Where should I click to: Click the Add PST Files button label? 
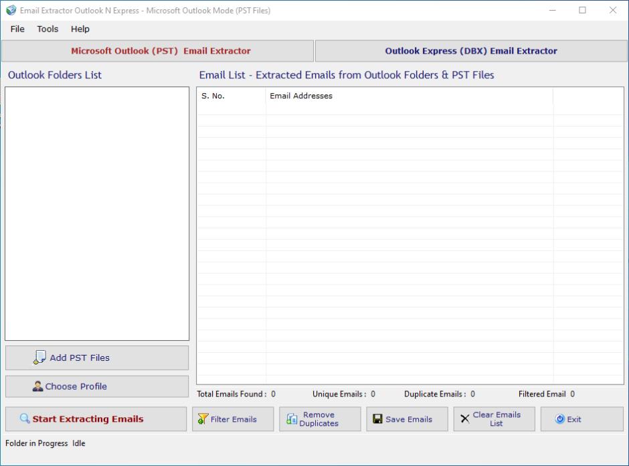pos(80,358)
